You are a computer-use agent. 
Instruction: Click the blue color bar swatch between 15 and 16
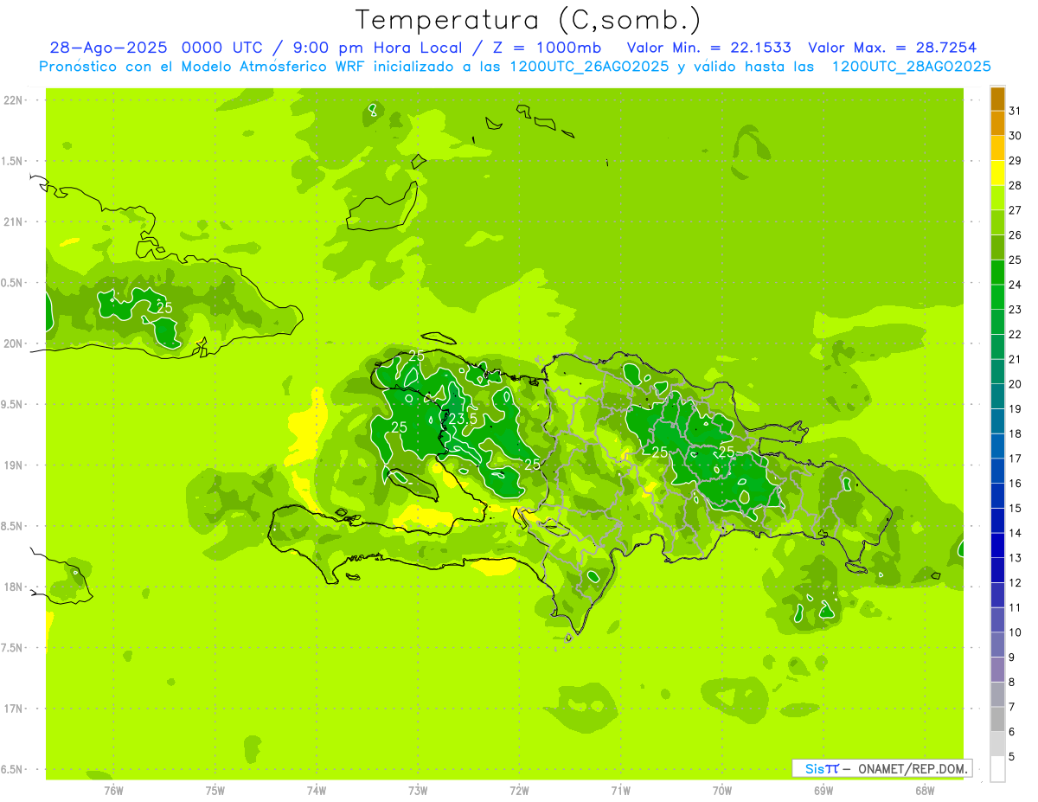coord(997,496)
